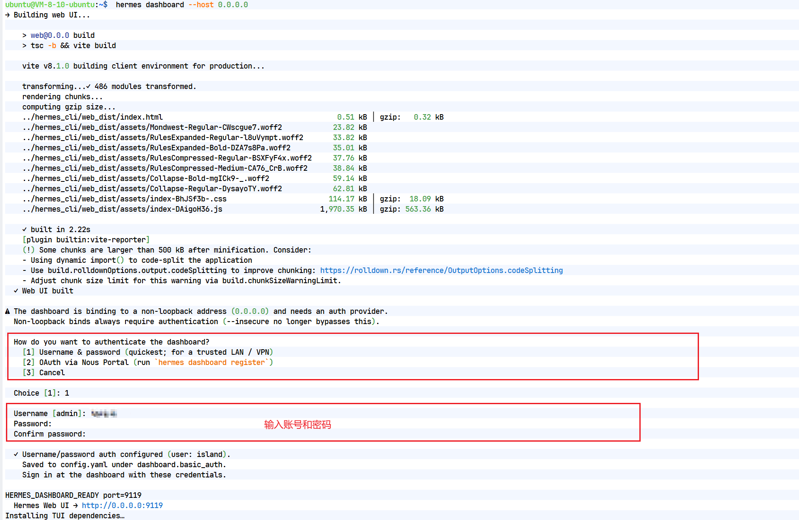799x520 pixels.
Task: Click the RulesExpanded-Bold-DZA7s8Pa.woff2 path
Action: [156, 148]
